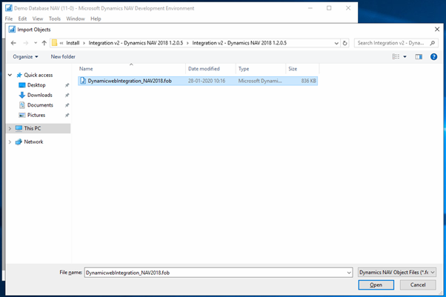The height and width of the screenshot is (297, 446).
Task: Click the Forward navigation arrow
Action: pyautogui.click(x=25, y=43)
